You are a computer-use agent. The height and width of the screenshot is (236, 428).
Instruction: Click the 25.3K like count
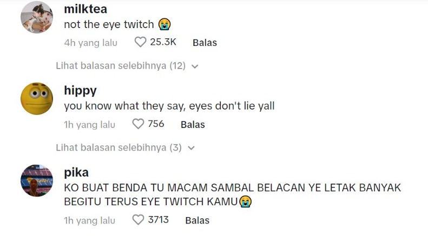point(163,42)
